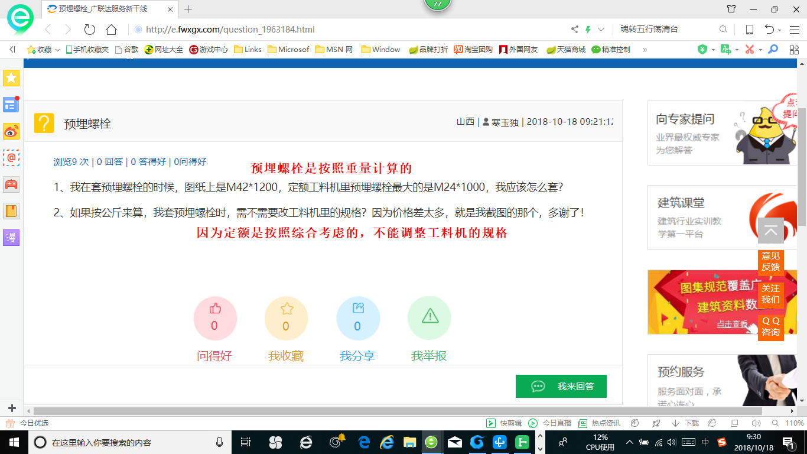Click the yellow star sidebar favorites icon
Screen dimensions: 807x454
point(11,77)
